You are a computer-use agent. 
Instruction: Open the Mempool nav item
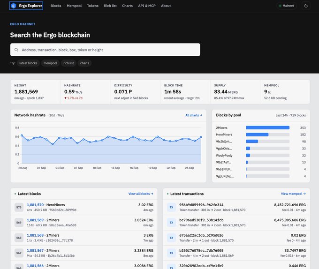click(x=74, y=6)
